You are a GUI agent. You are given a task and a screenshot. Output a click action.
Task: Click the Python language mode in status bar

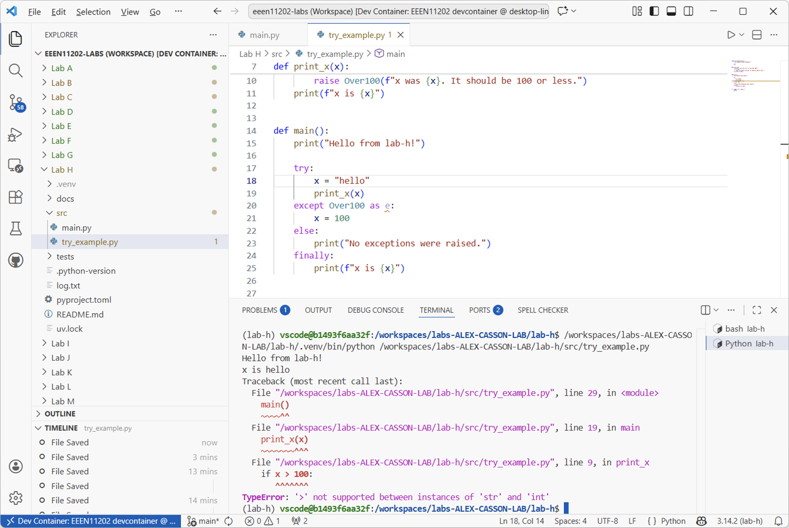pos(673,521)
